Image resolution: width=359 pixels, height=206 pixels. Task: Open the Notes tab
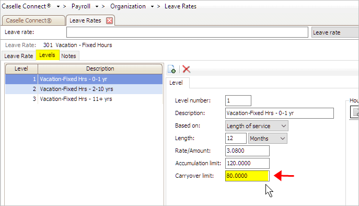[68, 56]
